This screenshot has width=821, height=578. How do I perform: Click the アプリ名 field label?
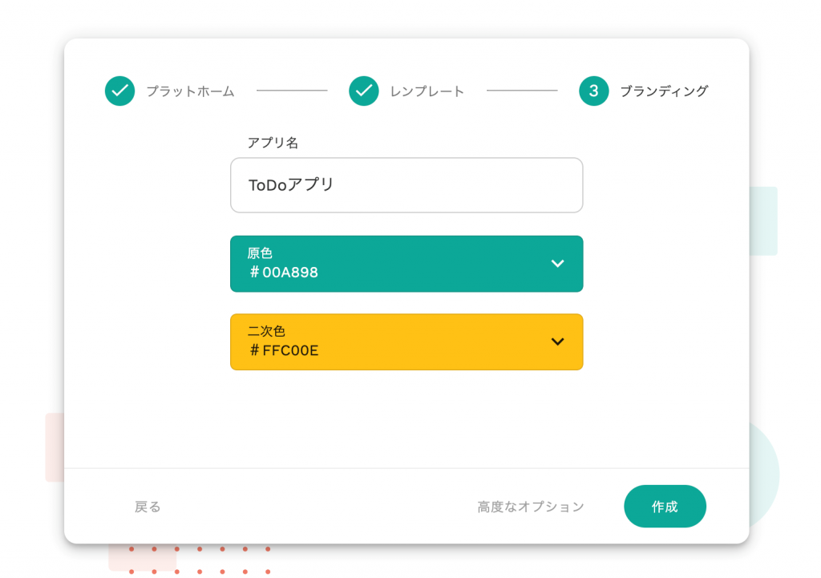[x=273, y=143]
